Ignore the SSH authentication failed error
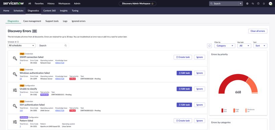Screen dimensions: 275x130 click(199, 105)
